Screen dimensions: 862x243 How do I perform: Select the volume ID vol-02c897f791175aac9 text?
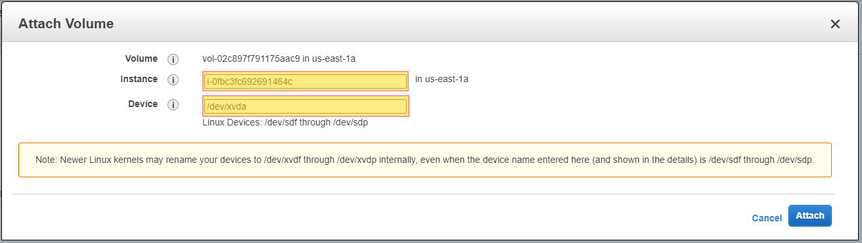tap(251, 58)
